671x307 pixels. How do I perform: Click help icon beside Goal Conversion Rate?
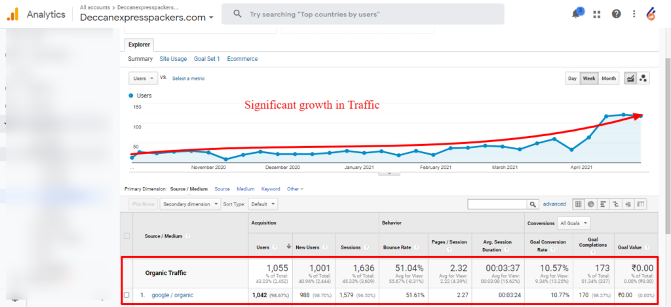coord(552,249)
